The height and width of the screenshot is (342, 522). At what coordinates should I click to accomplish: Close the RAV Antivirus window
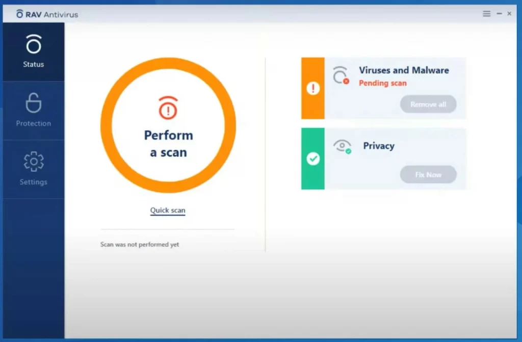(x=509, y=14)
